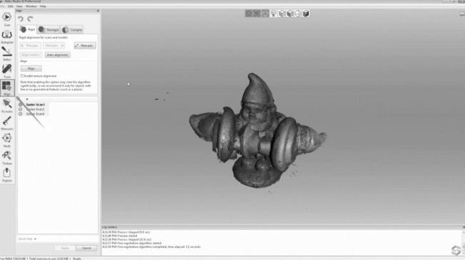The width and height of the screenshot is (465, 260).
Task: Open the Editor tool in the sidebar
Action: (7, 54)
